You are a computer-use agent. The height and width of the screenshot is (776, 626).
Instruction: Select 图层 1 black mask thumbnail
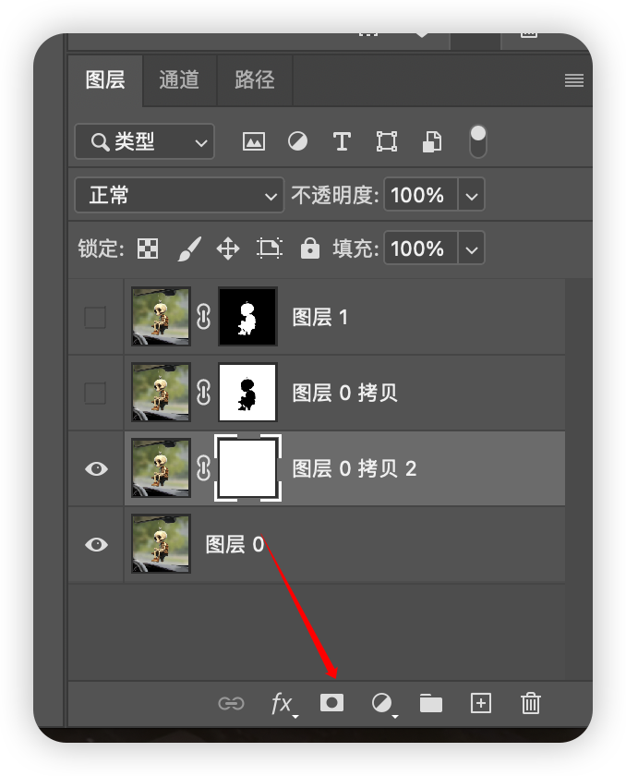[247, 317]
